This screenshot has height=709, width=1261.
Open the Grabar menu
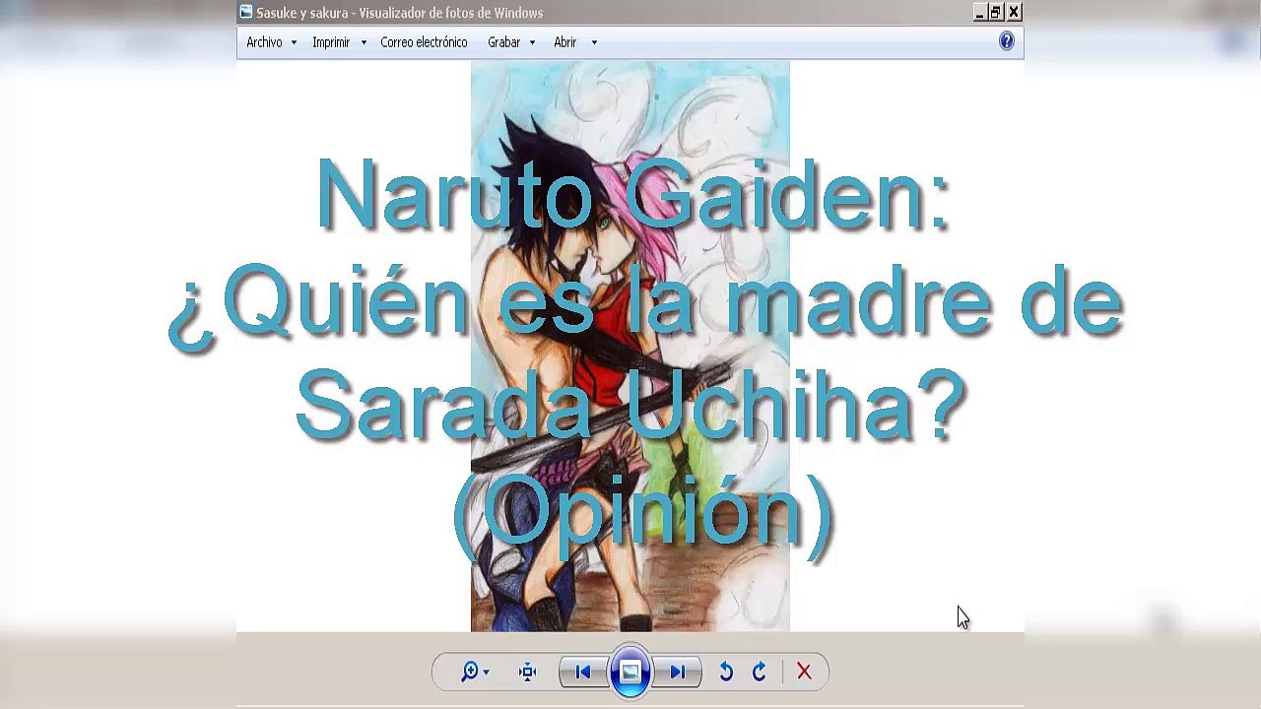pyautogui.click(x=503, y=42)
